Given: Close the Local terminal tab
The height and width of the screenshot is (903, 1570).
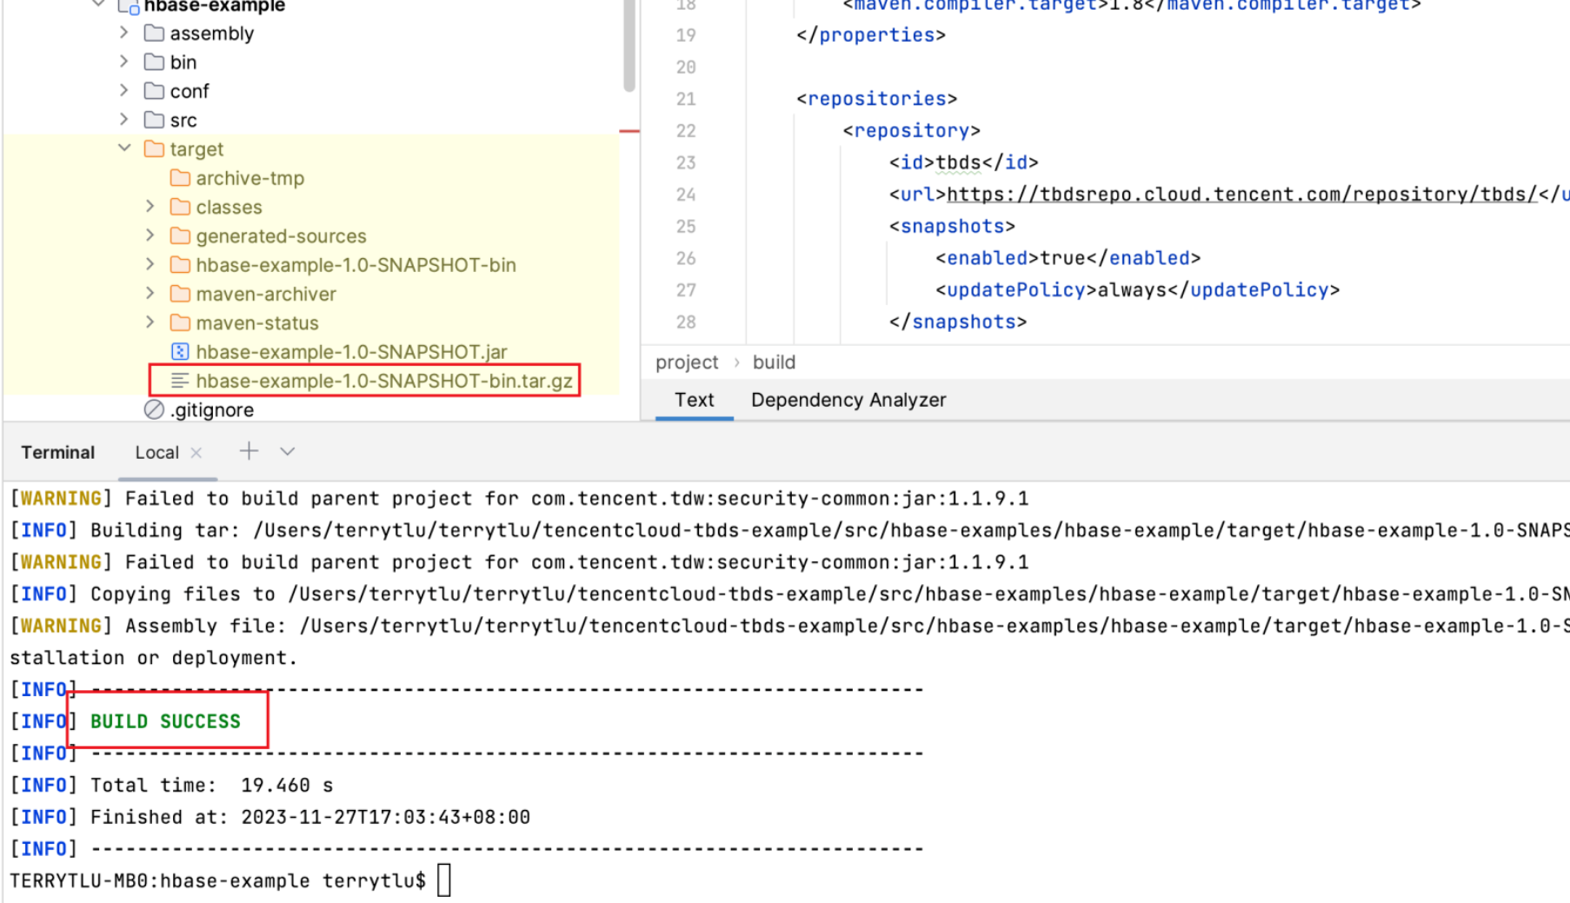Looking at the screenshot, I should (x=196, y=453).
